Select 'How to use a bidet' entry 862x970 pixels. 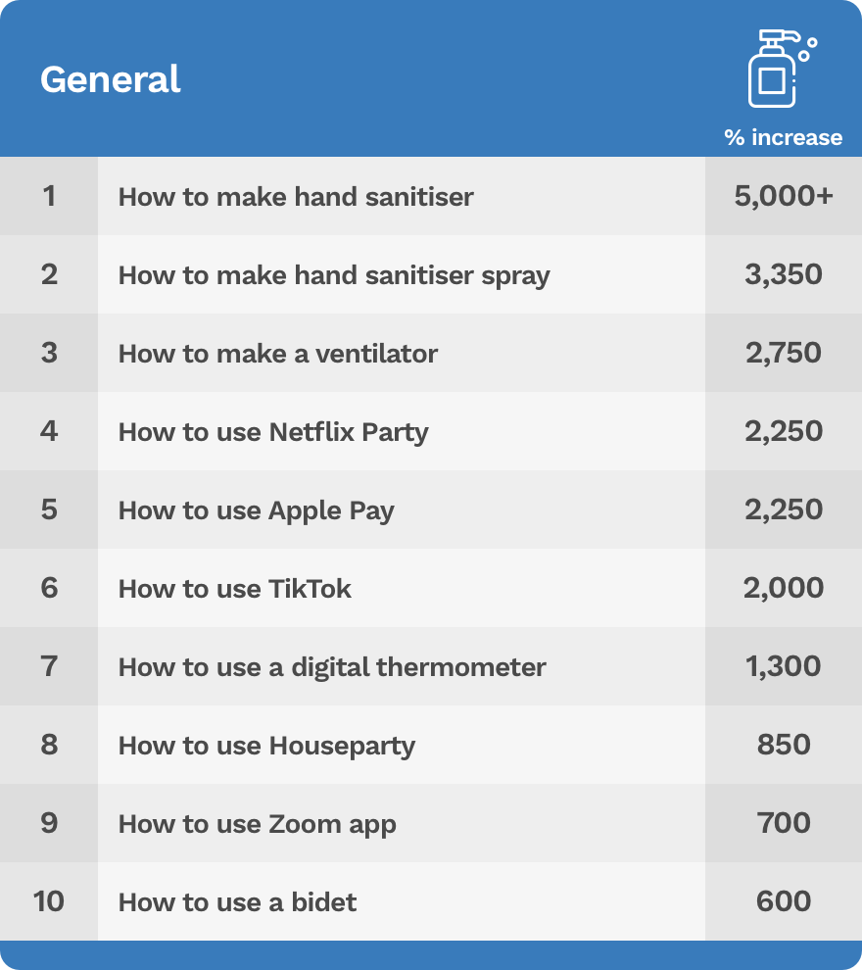238,901
